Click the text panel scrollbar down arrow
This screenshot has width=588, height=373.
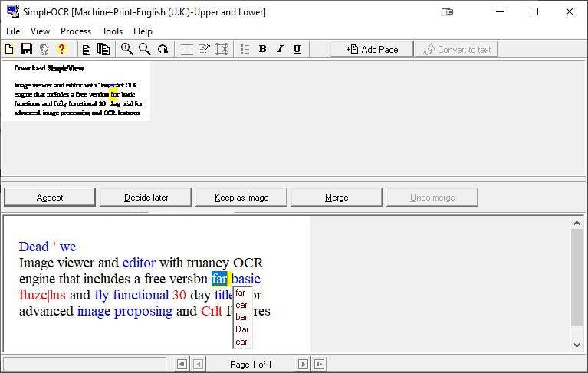[577, 345]
